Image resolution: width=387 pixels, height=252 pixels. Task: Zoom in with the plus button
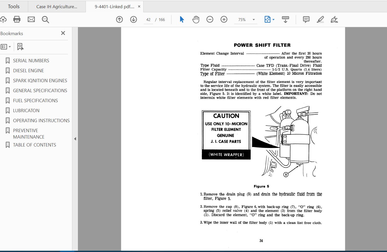point(224,19)
